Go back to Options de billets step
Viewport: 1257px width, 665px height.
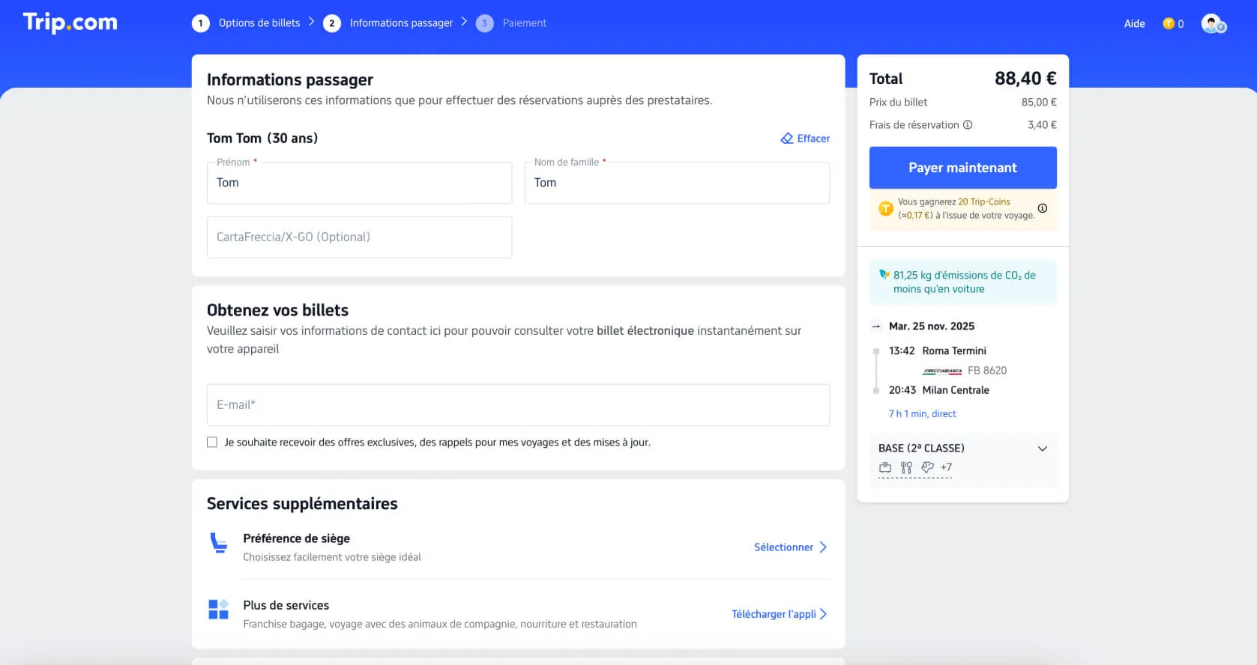tap(259, 23)
